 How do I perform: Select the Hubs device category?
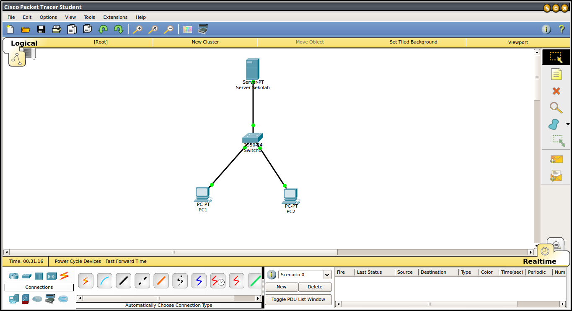(39, 276)
